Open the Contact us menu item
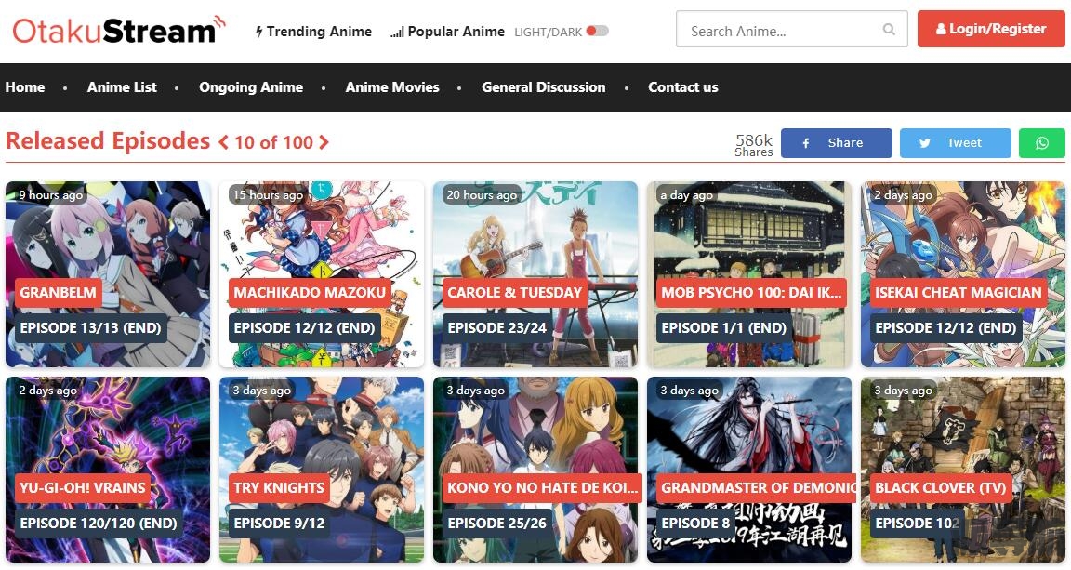This screenshot has height=570, width=1071. 683,87
